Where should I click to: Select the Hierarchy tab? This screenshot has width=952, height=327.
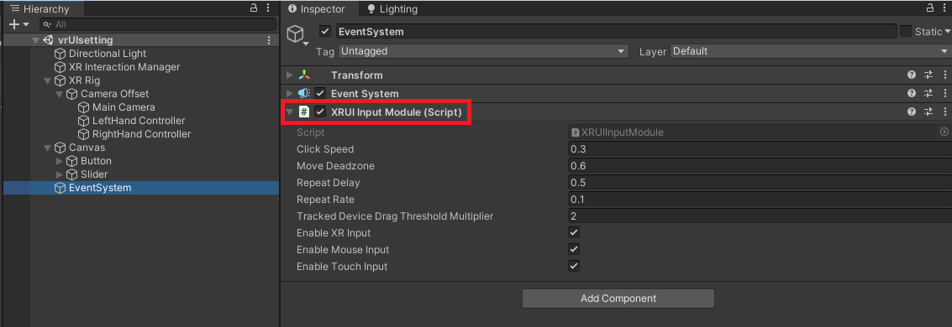40,9
